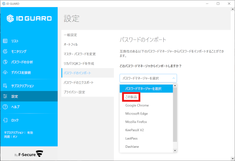Click the dropdown list scrollbar thumb
The height and width of the screenshot is (161, 235).
tap(175, 114)
